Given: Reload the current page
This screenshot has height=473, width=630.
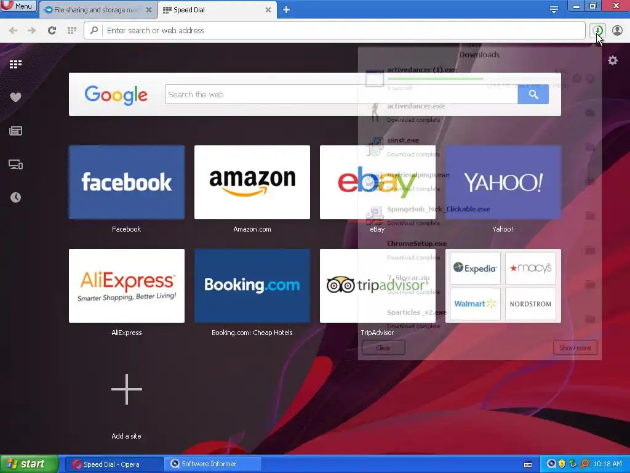Looking at the screenshot, I should 52,31.
